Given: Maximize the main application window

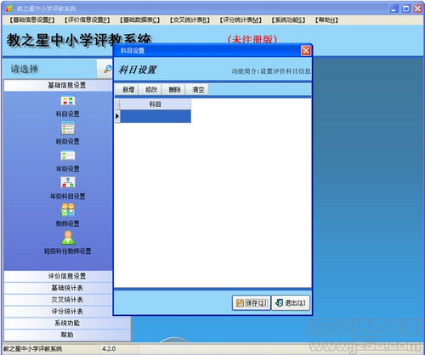Looking at the screenshot, I should click(405, 8).
